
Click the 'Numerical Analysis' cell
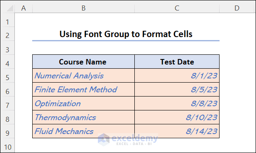click(x=83, y=75)
